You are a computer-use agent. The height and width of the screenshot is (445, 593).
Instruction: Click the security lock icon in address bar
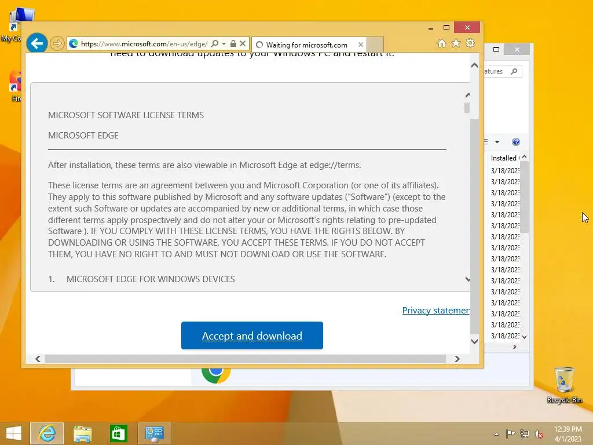[x=233, y=43]
